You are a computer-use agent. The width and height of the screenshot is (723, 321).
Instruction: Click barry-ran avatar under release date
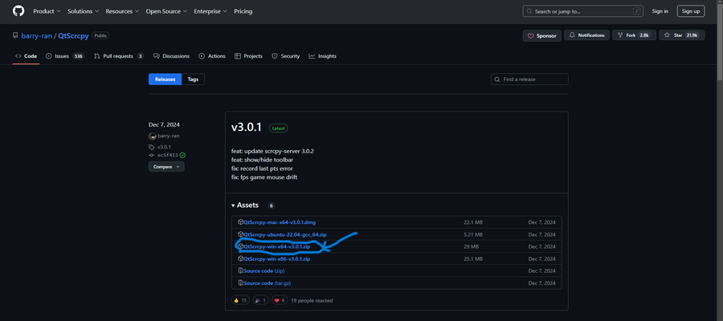[152, 136]
